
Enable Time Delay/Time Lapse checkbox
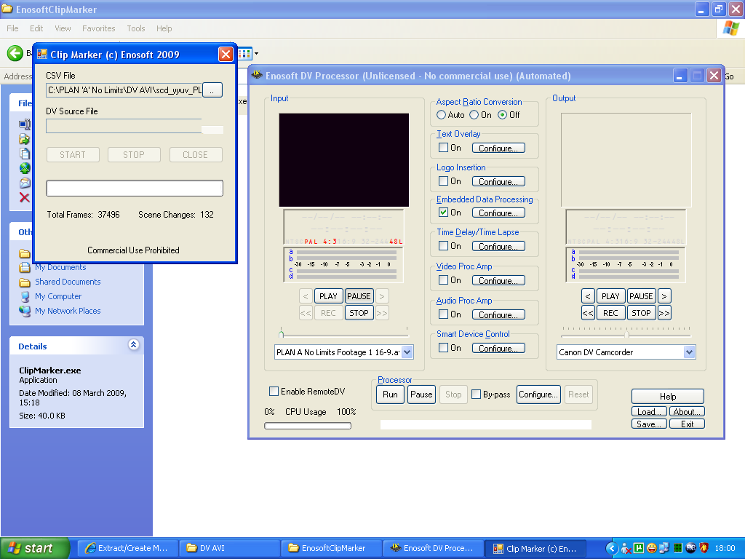[x=443, y=246]
